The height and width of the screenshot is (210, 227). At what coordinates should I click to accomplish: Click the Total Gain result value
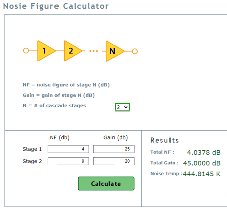click(x=202, y=163)
